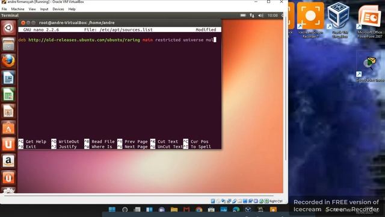The height and width of the screenshot is (217, 385).
Task: Open Ubuntu Software Center in launcher
Action: 8,128
